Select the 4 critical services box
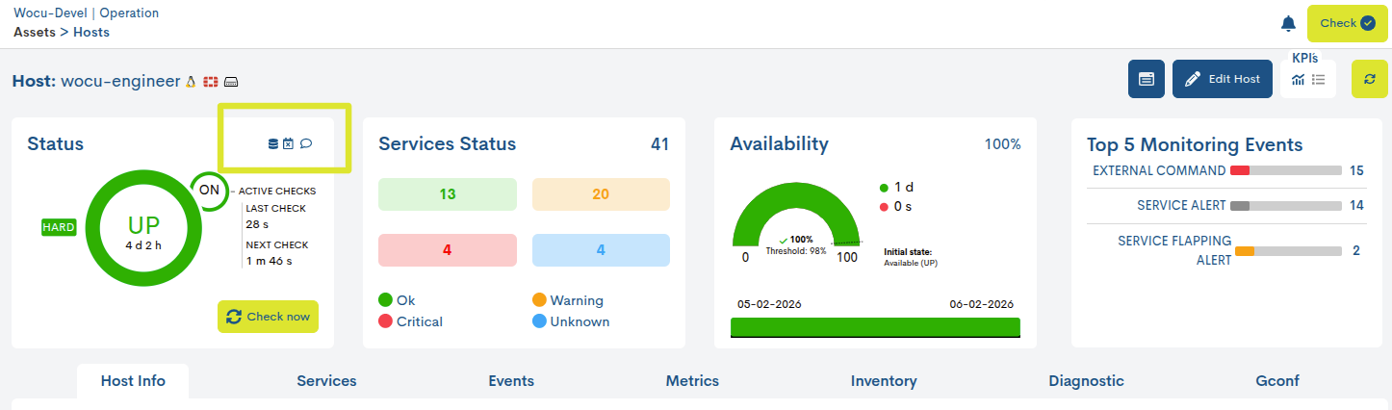Image resolution: width=1392 pixels, height=410 pixels. 447,250
